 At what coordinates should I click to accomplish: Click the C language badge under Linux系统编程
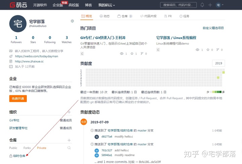click(x=158, y=50)
